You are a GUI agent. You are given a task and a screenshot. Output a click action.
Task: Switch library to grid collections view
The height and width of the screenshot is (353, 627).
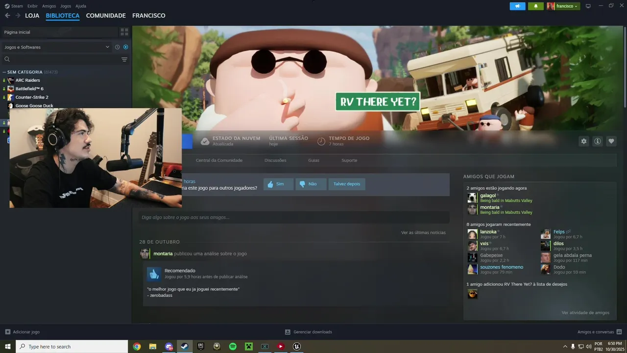pyautogui.click(x=124, y=32)
